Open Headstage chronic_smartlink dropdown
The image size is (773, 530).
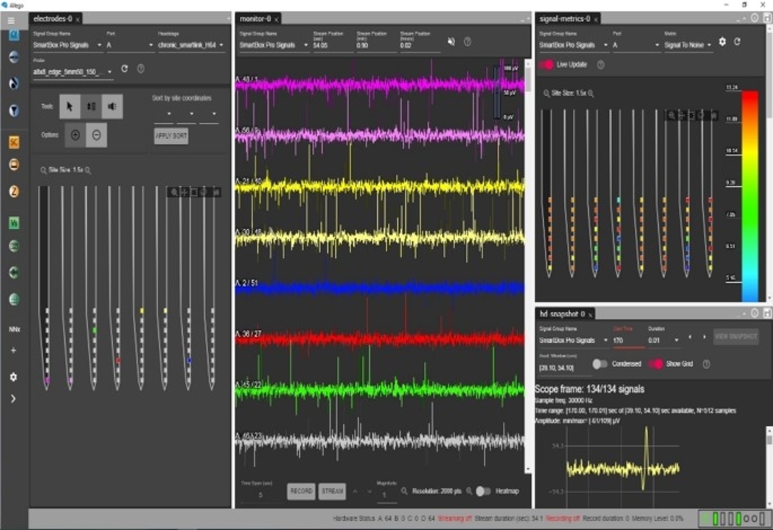coord(191,45)
